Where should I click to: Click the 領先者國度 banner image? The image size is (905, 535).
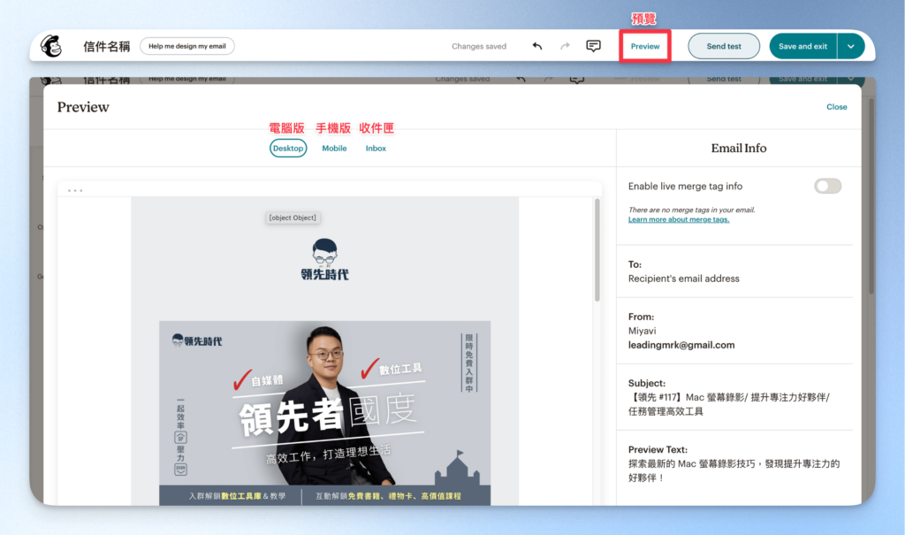(325, 413)
